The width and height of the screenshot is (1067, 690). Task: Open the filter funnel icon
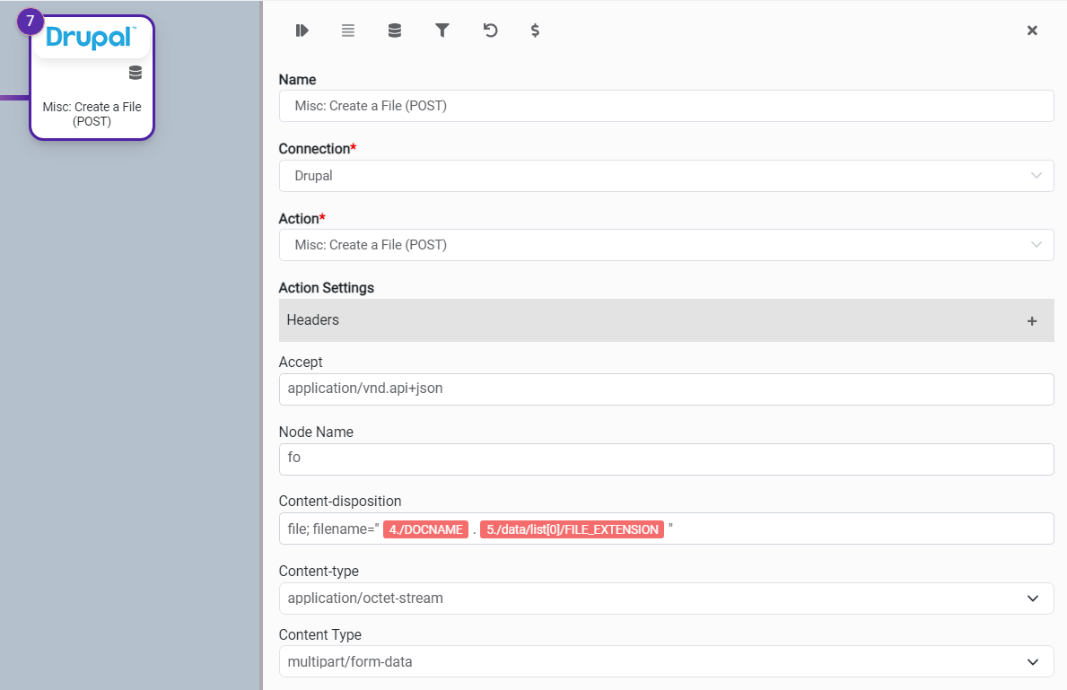point(442,31)
